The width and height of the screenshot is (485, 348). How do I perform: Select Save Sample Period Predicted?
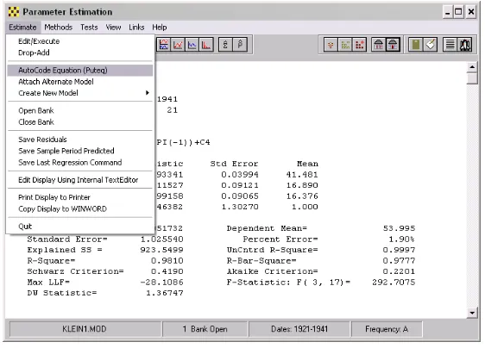(x=79, y=151)
